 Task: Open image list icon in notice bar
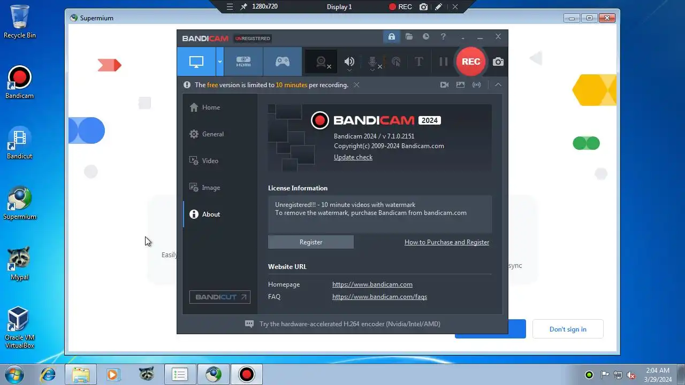point(460,85)
